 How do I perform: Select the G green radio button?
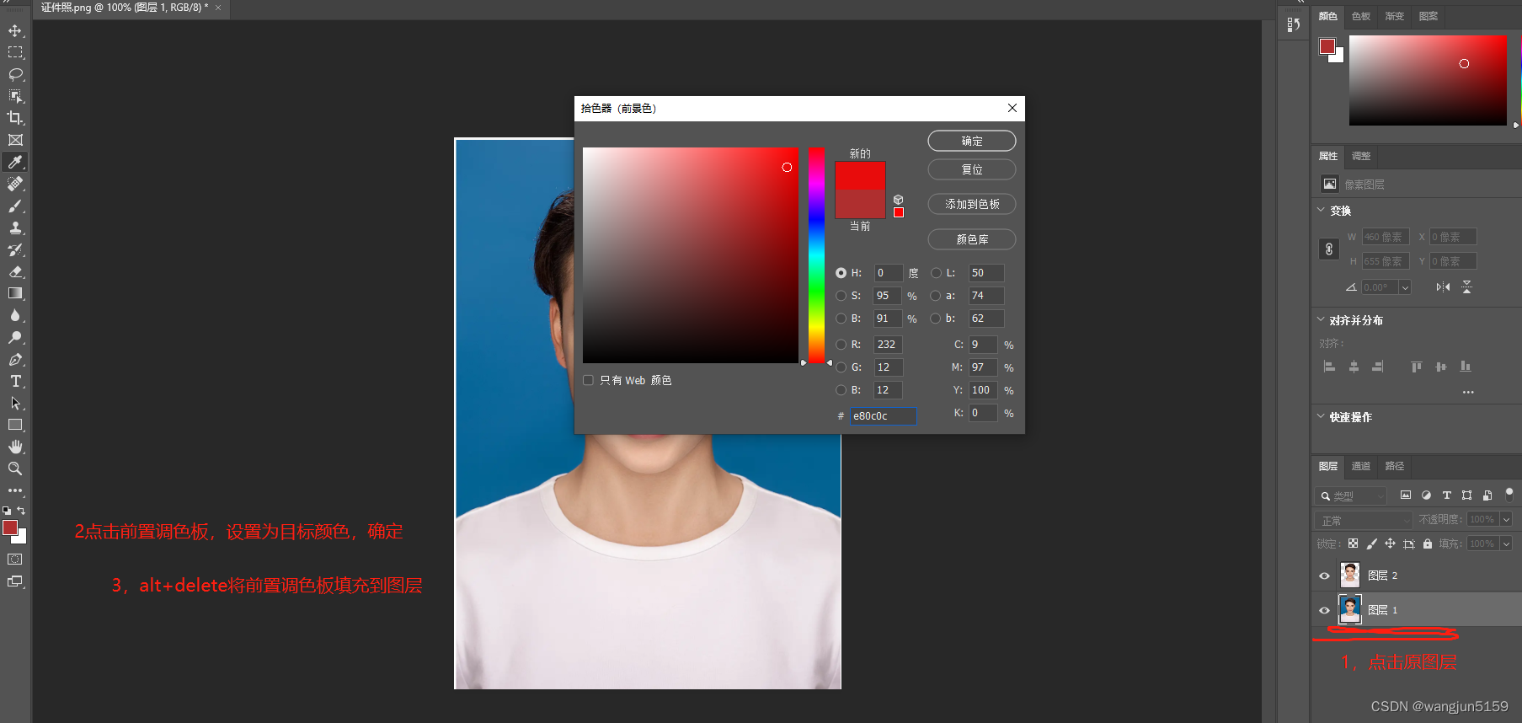coord(841,367)
